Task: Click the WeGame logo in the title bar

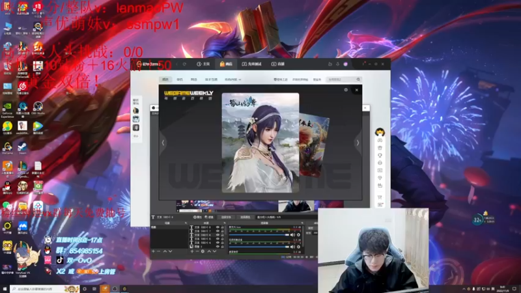Action: [150, 64]
